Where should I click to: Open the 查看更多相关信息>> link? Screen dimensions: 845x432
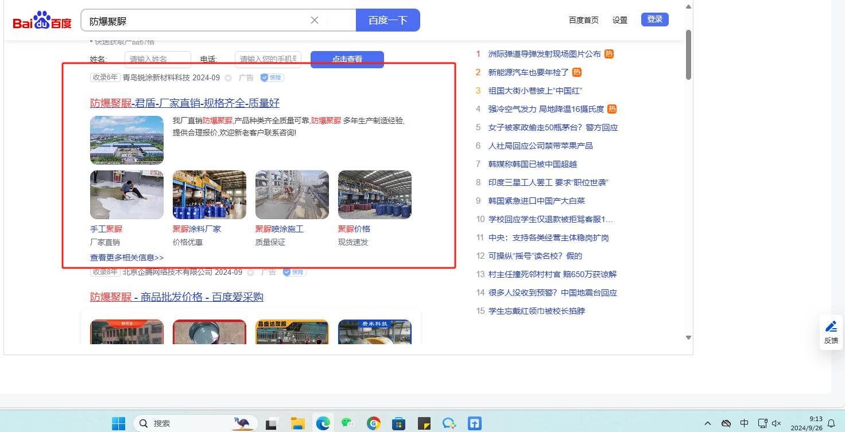tap(127, 258)
